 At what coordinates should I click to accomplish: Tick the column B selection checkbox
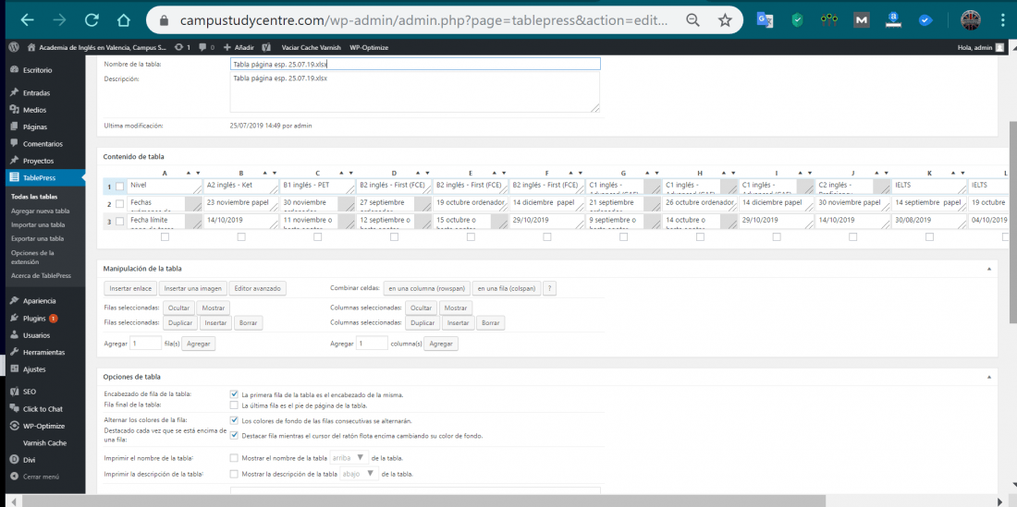point(241,237)
